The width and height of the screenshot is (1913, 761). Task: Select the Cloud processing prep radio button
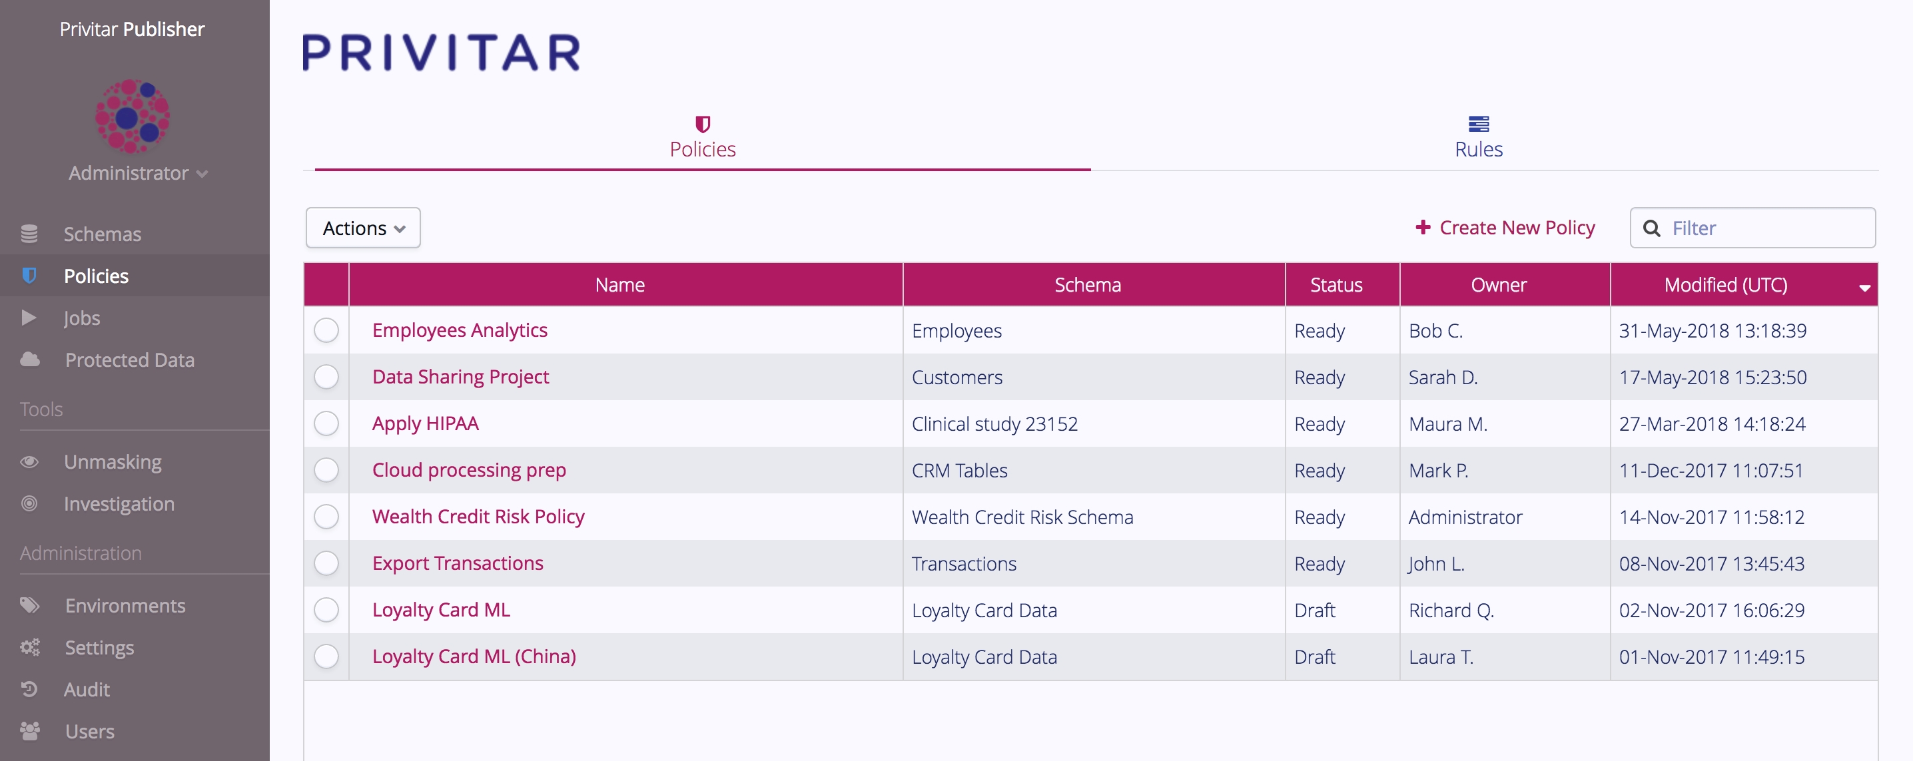click(x=326, y=470)
